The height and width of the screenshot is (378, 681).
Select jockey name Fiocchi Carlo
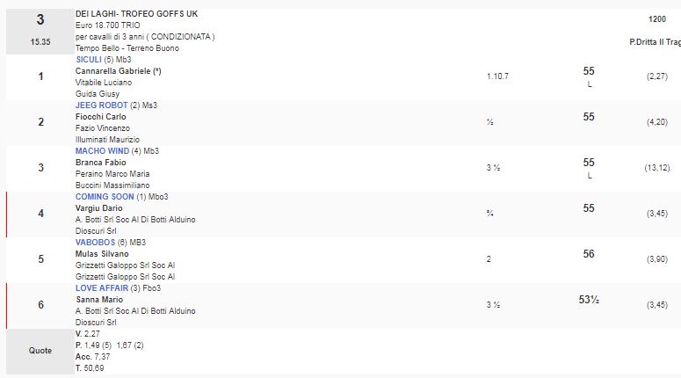tap(100, 117)
